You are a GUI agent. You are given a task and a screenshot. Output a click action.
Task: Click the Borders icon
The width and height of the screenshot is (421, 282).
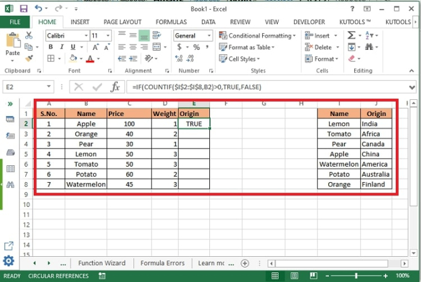[x=51, y=58]
